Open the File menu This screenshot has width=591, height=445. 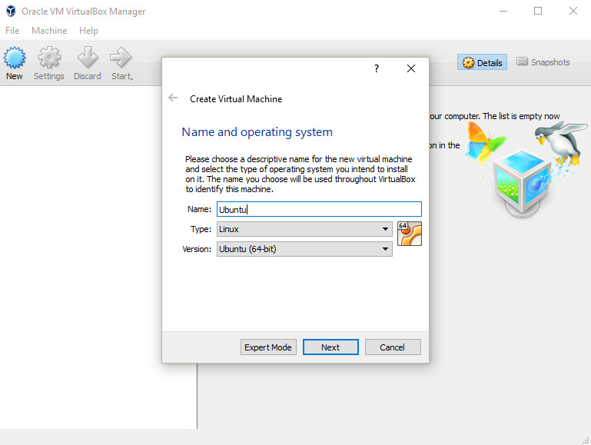click(12, 31)
